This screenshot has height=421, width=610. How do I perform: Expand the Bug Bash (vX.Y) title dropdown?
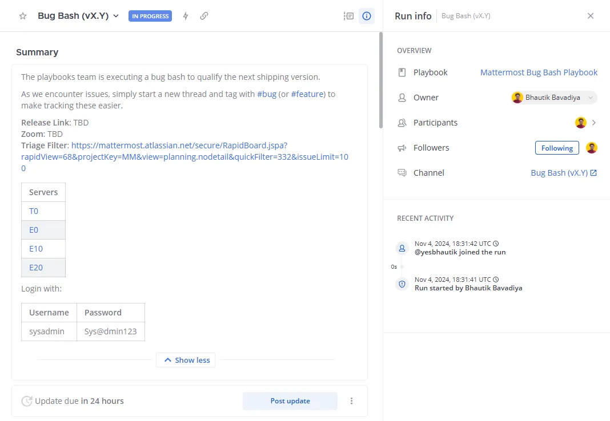(116, 16)
